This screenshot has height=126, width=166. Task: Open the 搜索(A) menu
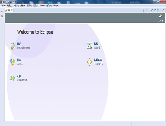click(23, 6)
